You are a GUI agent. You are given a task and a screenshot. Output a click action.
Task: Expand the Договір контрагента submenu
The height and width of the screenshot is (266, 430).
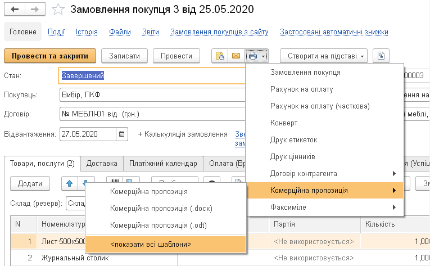pos(394,173)
